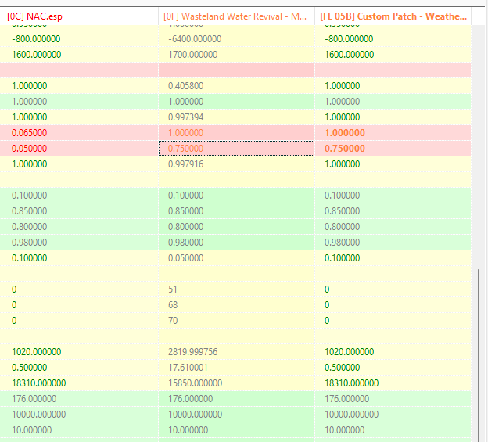Click the [FE 05B] Custom Patch column header
This screenshot has width=488, height=442.
[393, 16]
